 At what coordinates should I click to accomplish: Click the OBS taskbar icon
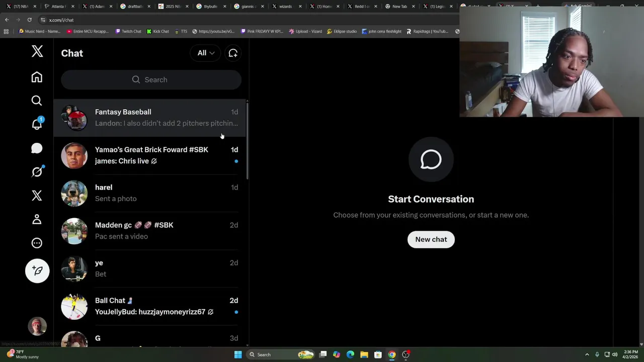pyautogui.click(x=406, y=354)
